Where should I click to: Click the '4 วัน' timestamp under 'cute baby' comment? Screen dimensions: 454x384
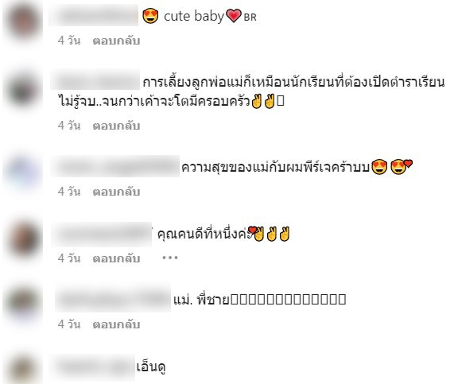click(69, 41)
